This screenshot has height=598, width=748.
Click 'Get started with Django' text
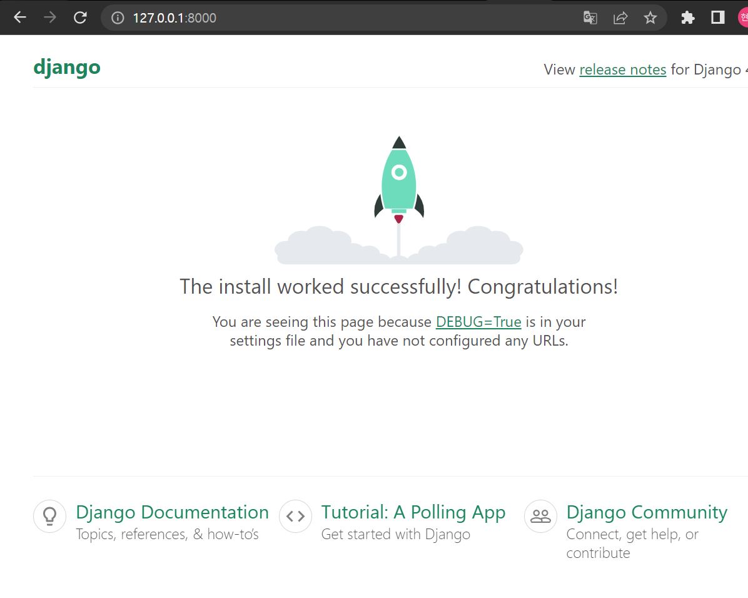click(x=395, y=534)
